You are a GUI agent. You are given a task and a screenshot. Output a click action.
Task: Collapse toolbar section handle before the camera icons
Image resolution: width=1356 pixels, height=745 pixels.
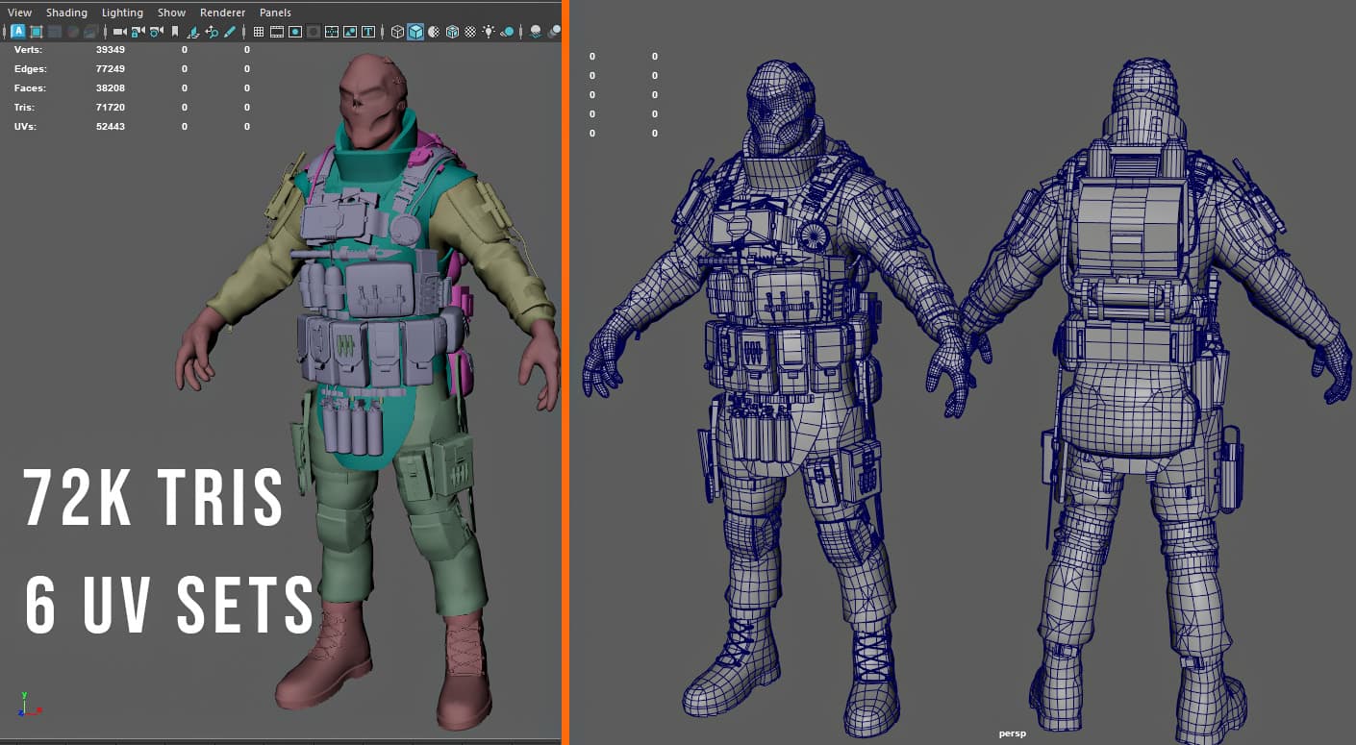[x=106, y=32]
